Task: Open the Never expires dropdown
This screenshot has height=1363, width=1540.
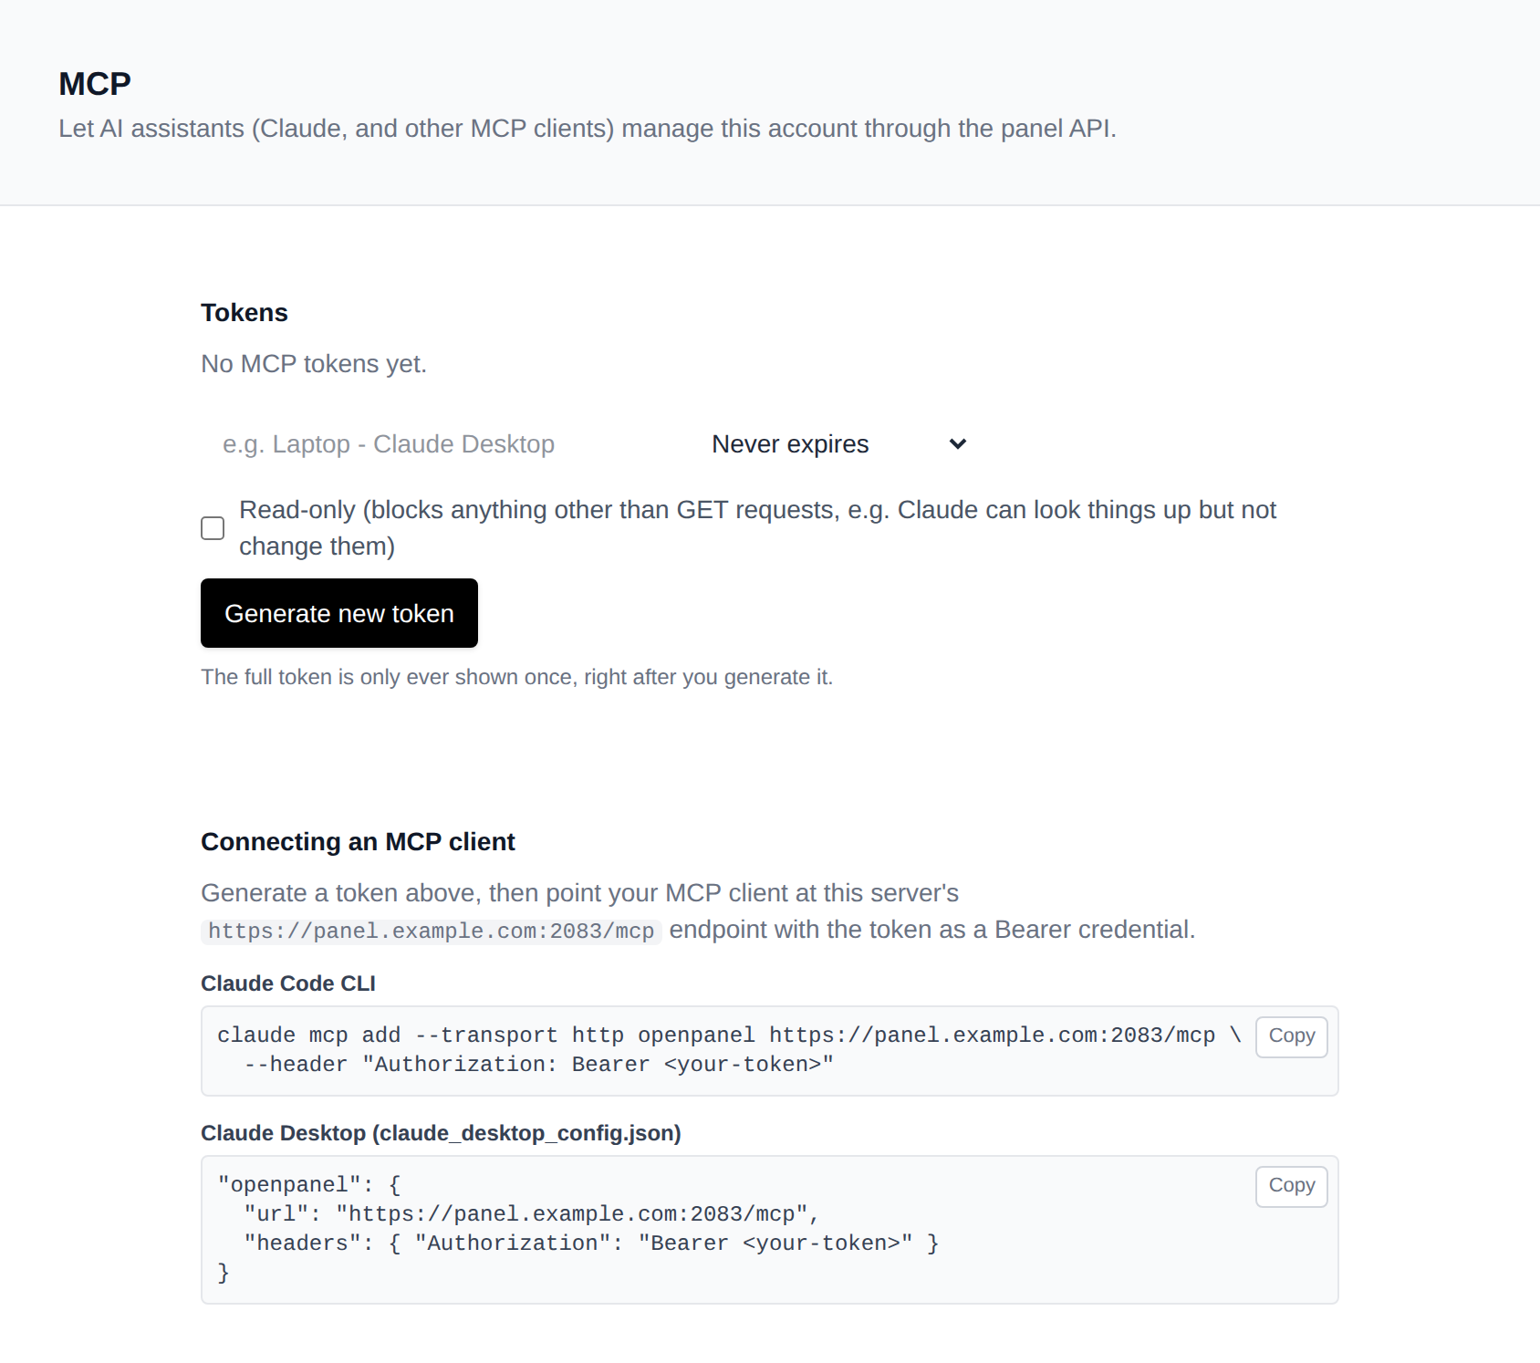Action: pyautogui.click(x=838, y=444)
